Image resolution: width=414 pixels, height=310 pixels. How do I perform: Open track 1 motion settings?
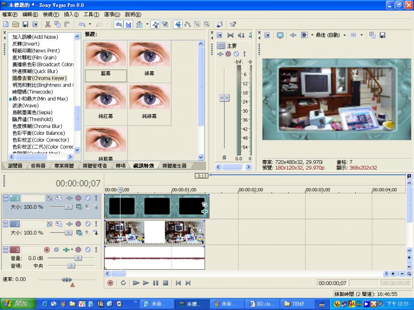coord(59,198)
